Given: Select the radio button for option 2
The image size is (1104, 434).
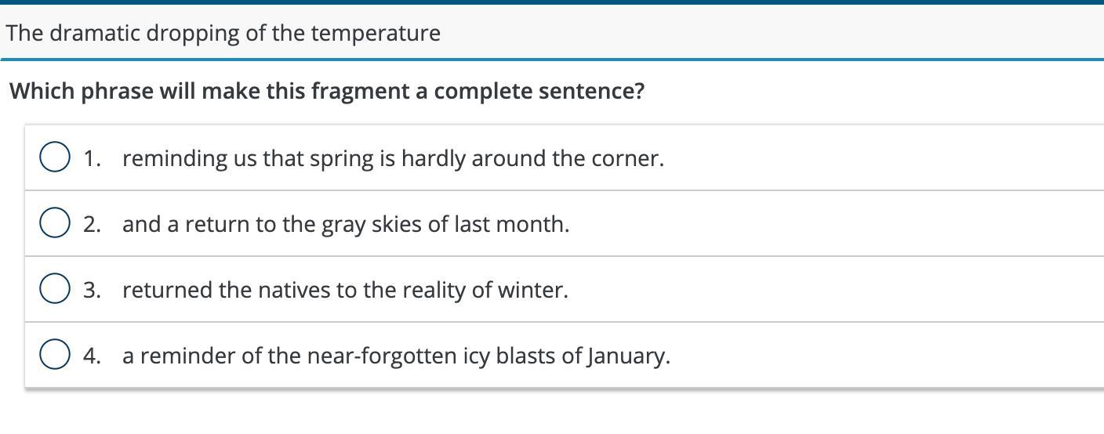Looking at the screenshot, I should pyautogui.click(x=54, y=223).
